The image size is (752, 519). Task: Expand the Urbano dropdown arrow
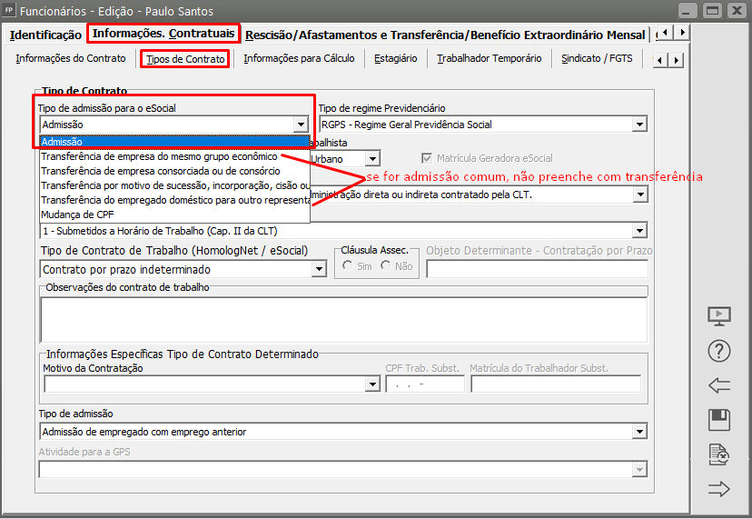[372, 159]
